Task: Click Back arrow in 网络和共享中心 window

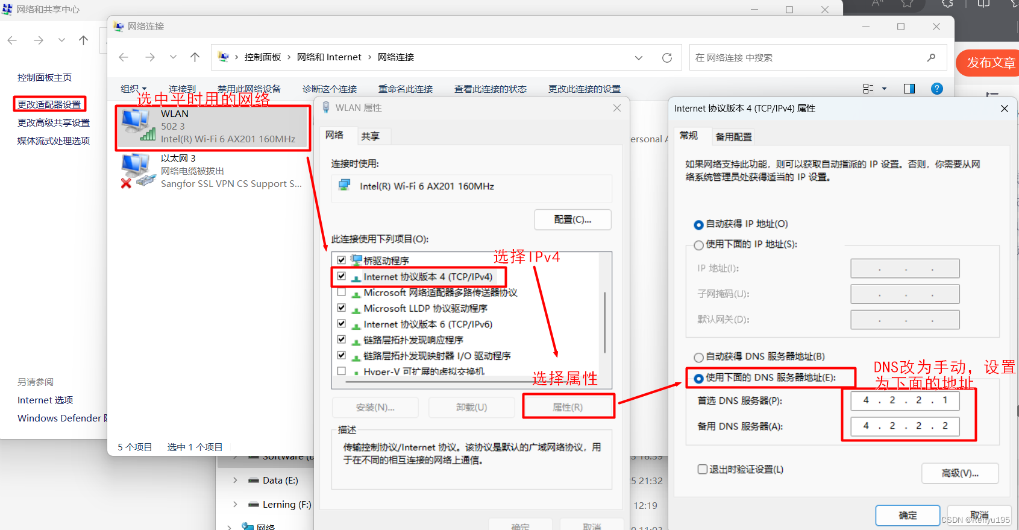Action: (12, 40)
